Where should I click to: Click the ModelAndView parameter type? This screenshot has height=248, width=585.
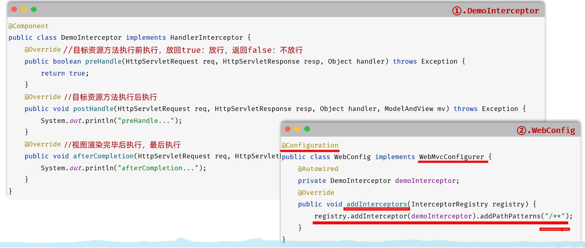click(x=408, y=109)
